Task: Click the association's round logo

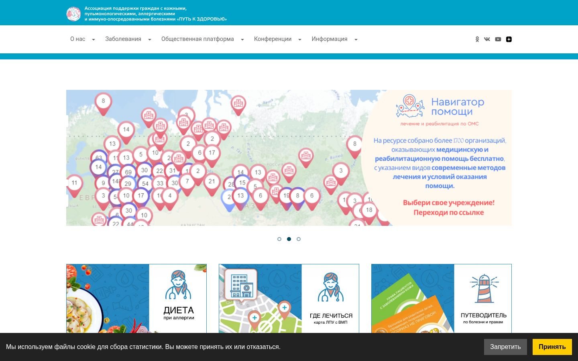Action: pos(73,14)
